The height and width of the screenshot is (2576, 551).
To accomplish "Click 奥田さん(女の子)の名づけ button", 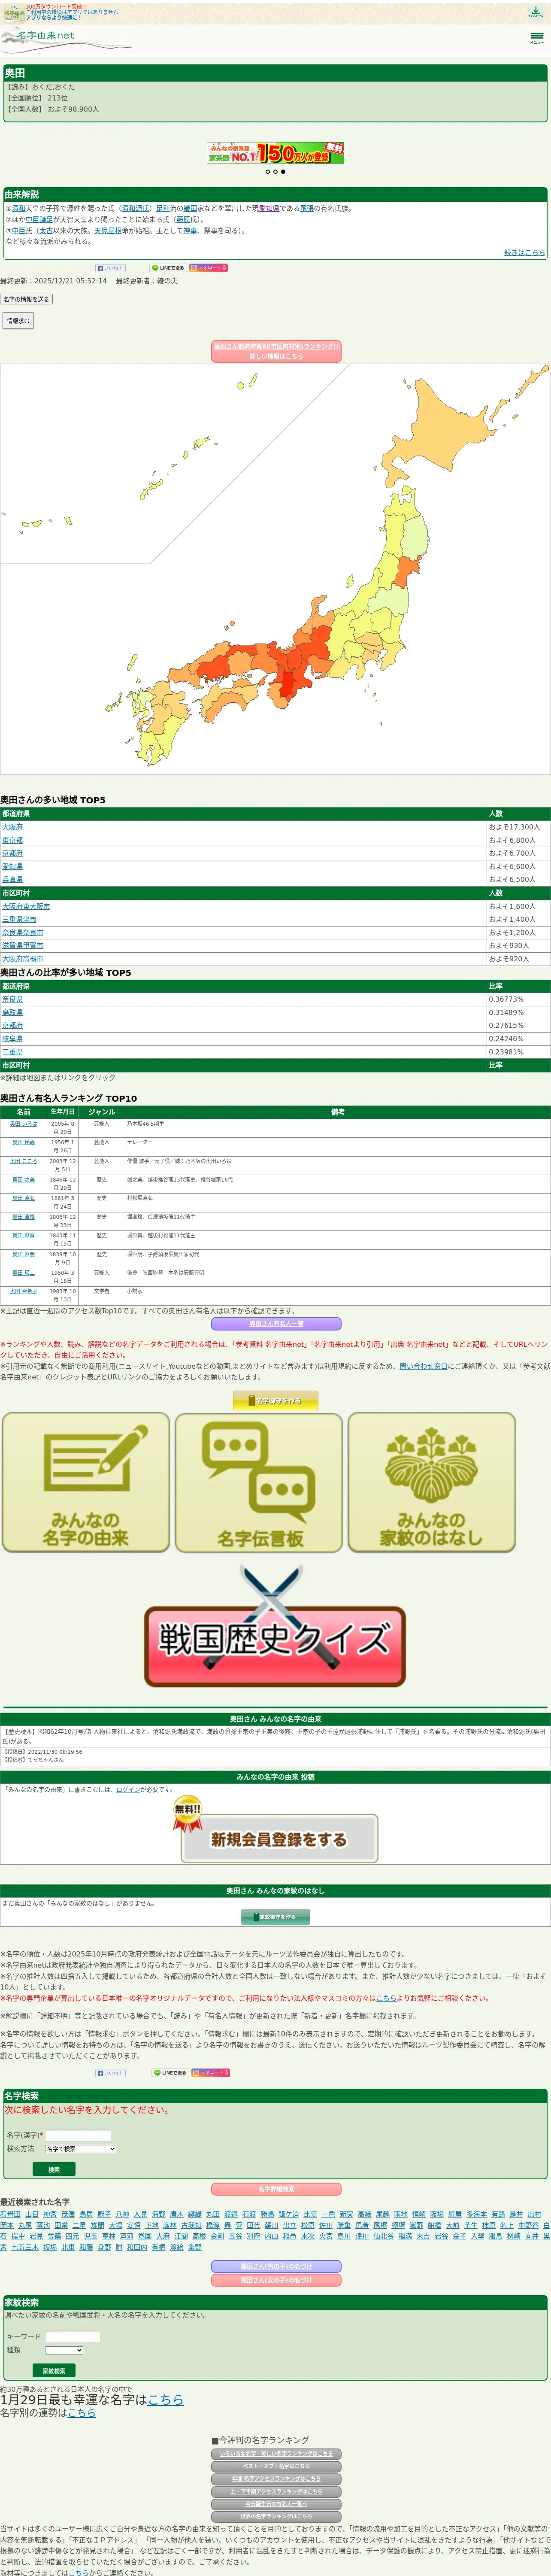I will coord(276,2281).
